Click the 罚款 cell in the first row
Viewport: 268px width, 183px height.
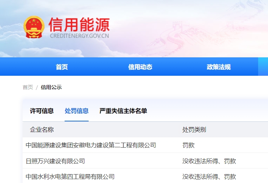[189, 145]
